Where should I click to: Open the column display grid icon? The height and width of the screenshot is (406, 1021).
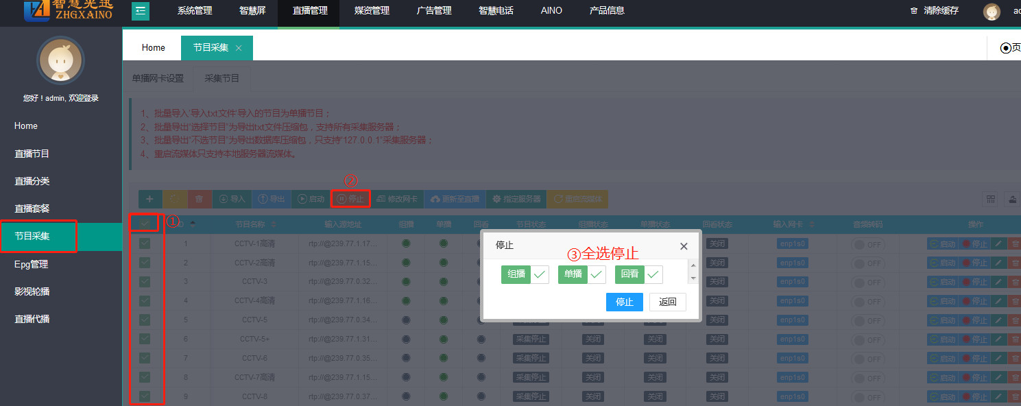(990, 199)
